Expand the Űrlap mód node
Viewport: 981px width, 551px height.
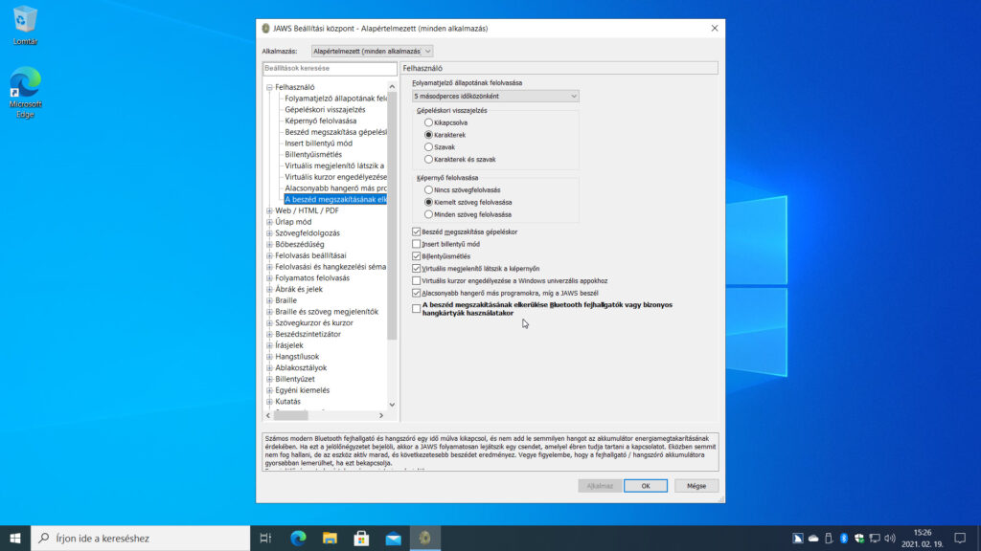[x=269, y=222]
